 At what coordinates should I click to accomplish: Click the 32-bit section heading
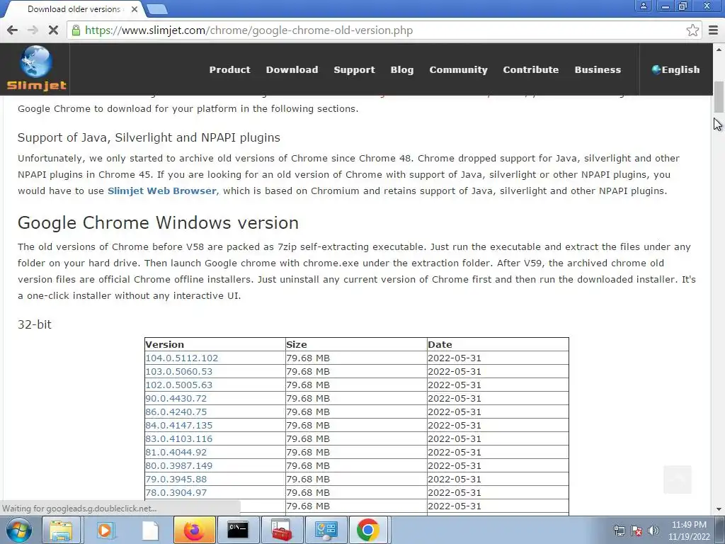[35, 324]
